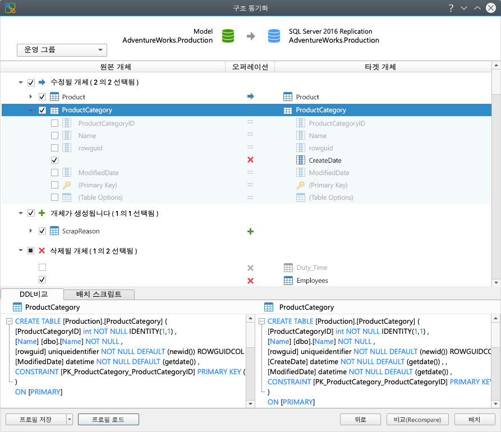501x432 pixels.
Task: Click the green plus icon beside ScrapReason
Action: (250, 231)
